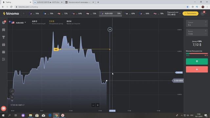This screenshot has width=210, height=118.
Task: Open the red support chat bubble
Action: tap(4, 108)
